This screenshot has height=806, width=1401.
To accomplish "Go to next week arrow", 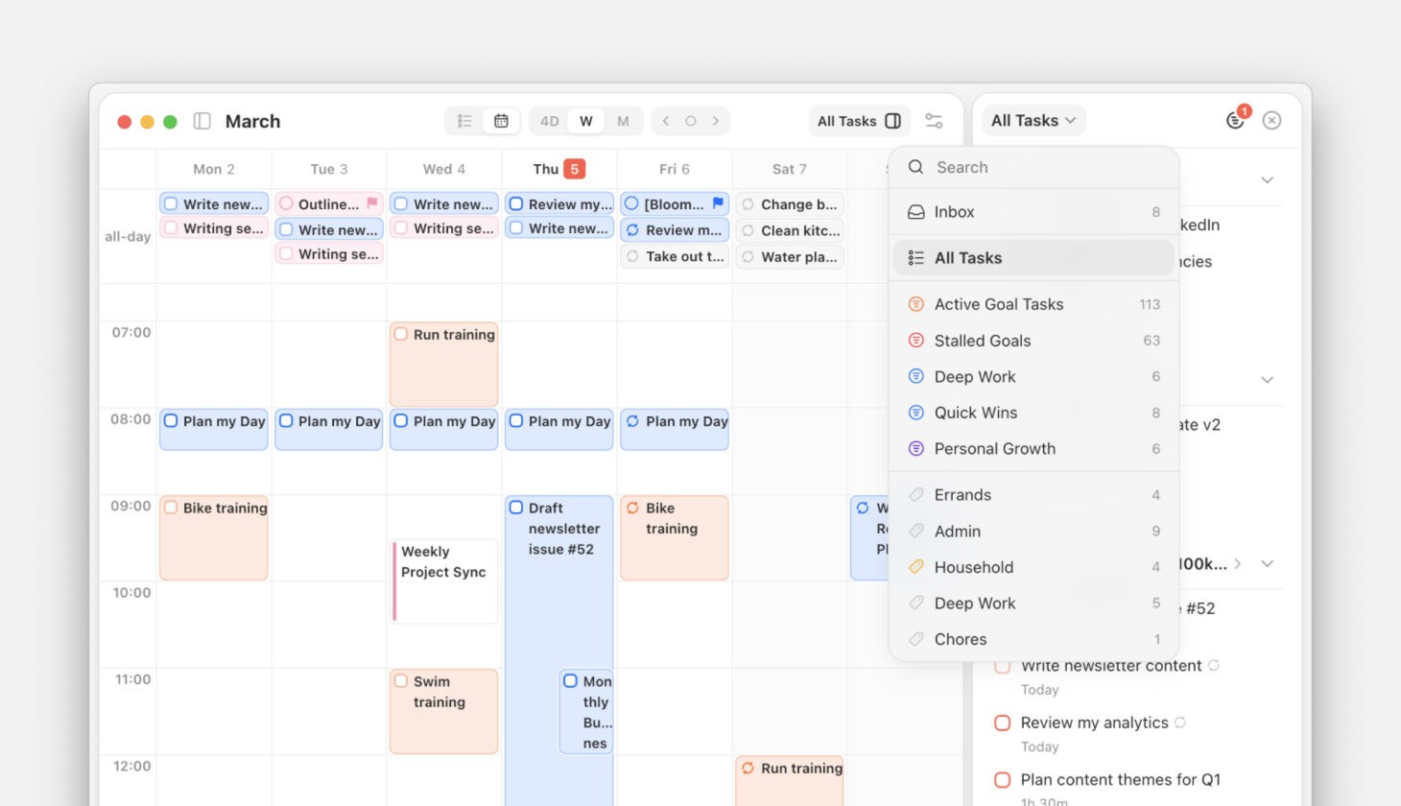I will 716,121.
